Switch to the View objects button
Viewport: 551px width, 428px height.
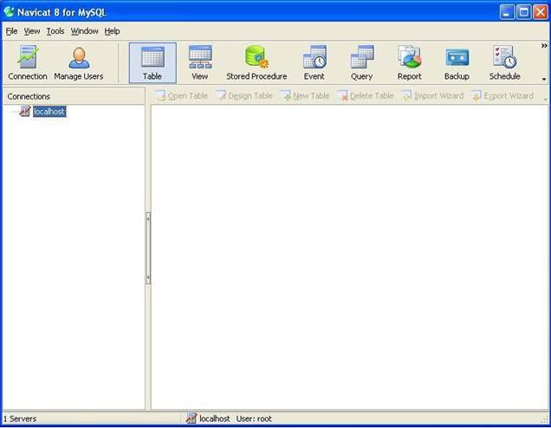(200, 62)
